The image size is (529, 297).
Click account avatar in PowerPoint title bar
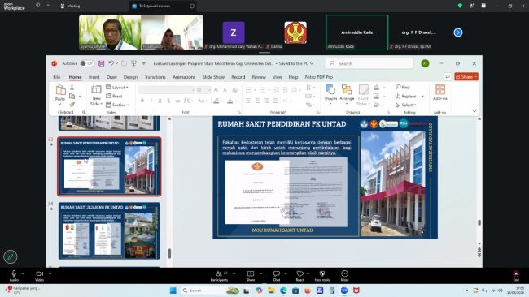[425, 63]
